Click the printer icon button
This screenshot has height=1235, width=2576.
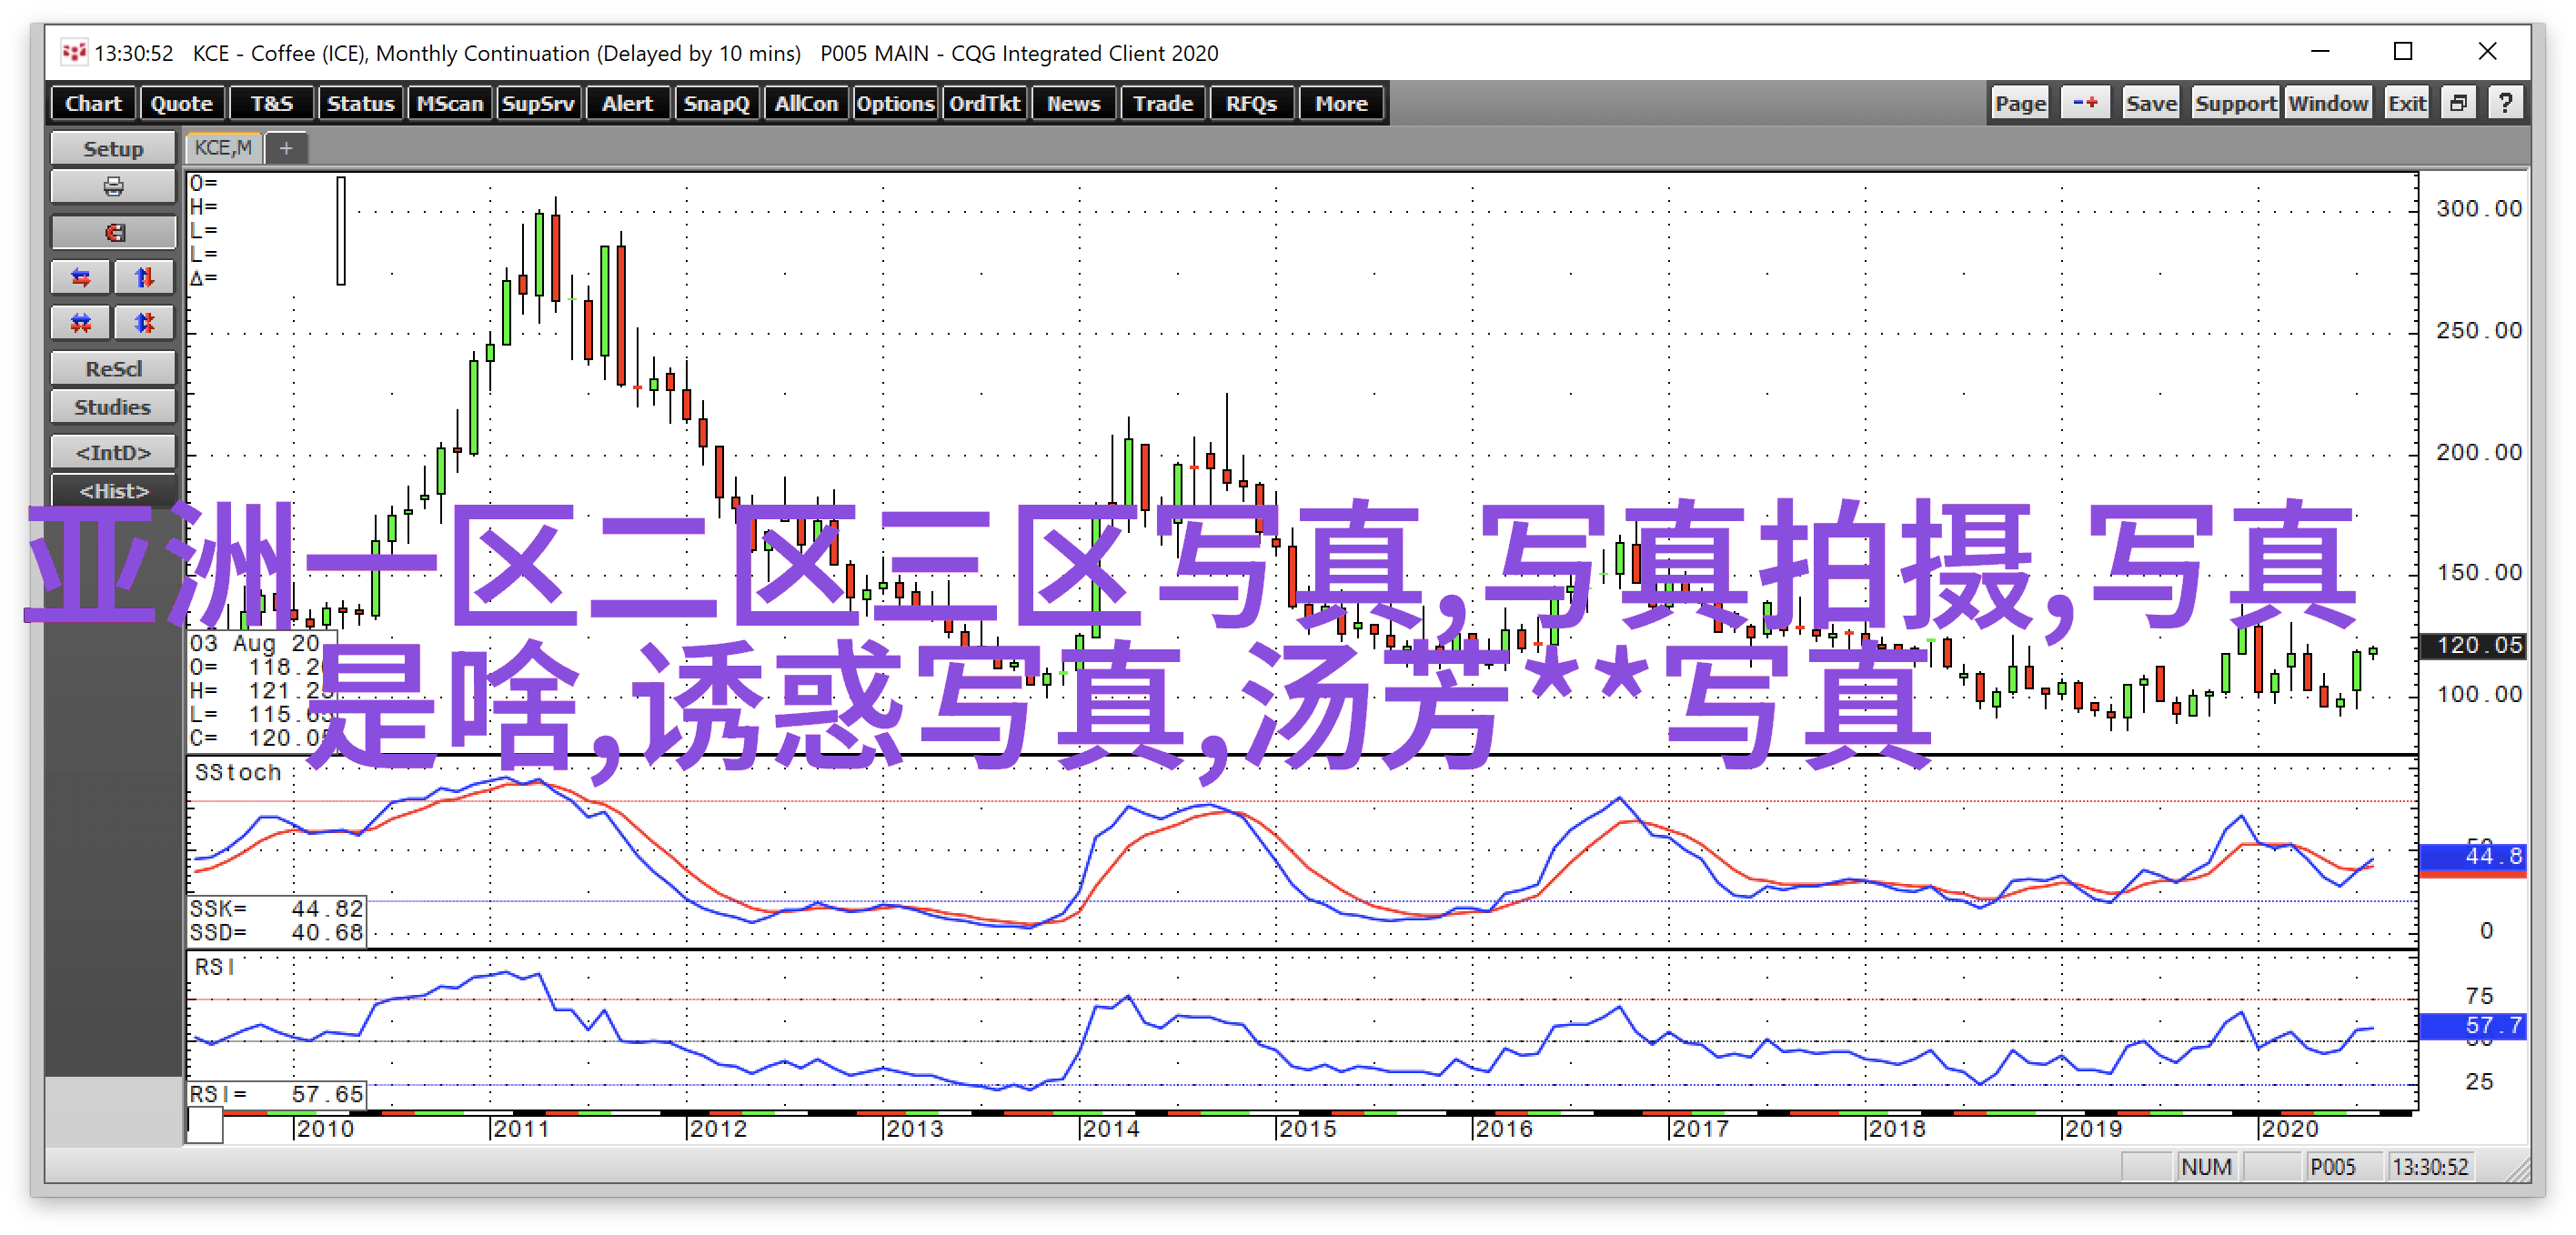[113, 187]
